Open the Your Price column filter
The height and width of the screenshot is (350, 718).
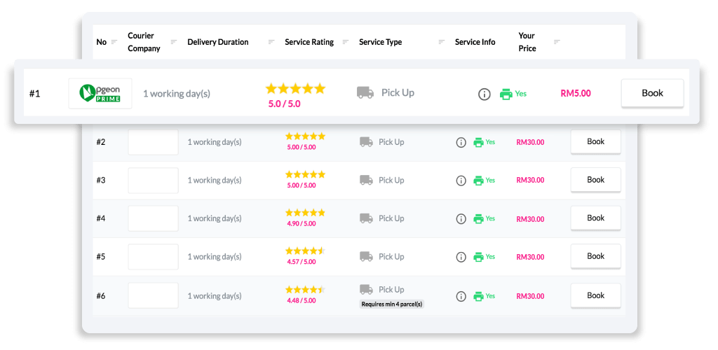(x=557, y=42)
